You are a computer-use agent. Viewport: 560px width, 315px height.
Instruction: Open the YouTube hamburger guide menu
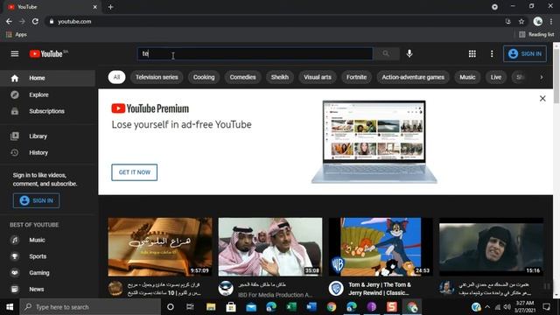tap(15, 54)
